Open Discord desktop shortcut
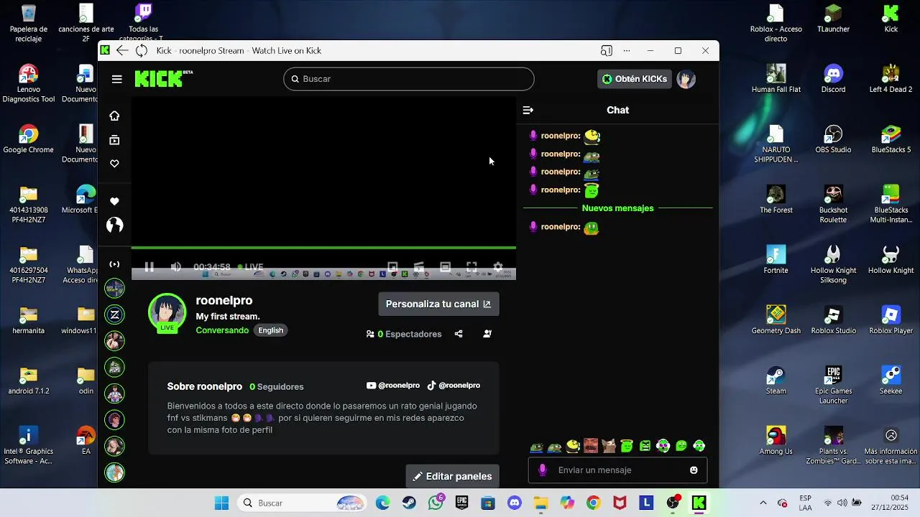 (834, 78)
